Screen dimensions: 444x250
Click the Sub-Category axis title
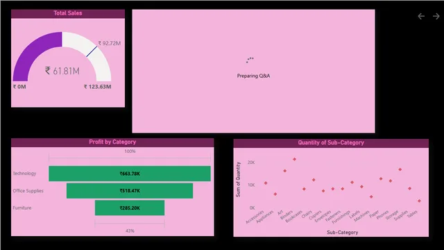(x=342, y=232)
